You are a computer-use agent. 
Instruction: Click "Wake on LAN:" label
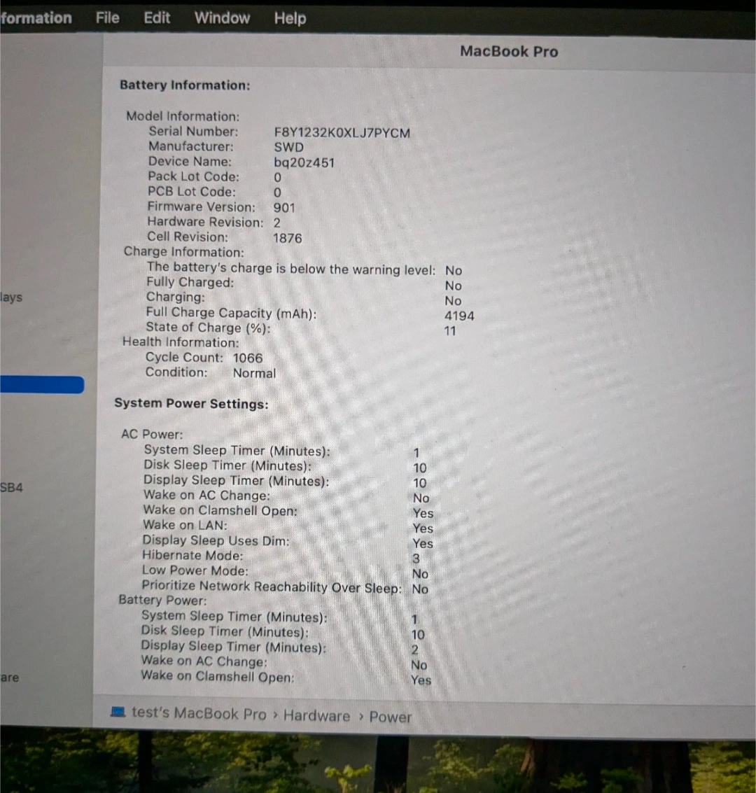pos(185,524)
